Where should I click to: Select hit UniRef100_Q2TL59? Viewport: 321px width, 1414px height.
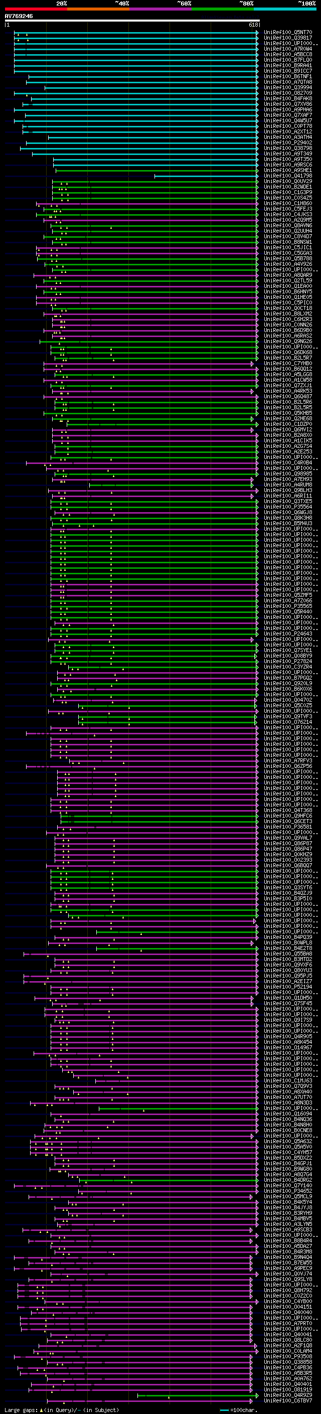(288, 281)
